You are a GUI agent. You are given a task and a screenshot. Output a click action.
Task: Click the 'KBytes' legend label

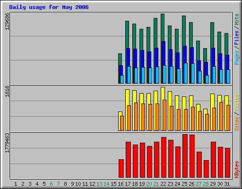tap(236, 170)
